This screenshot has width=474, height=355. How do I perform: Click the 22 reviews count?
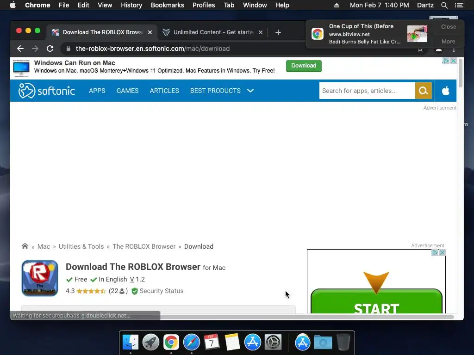pos(118,291)
